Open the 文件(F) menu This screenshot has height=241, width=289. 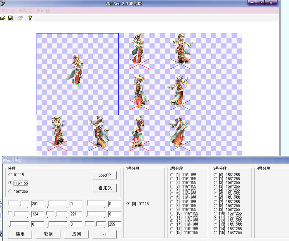pyautogui.click(x=8, y=10)
